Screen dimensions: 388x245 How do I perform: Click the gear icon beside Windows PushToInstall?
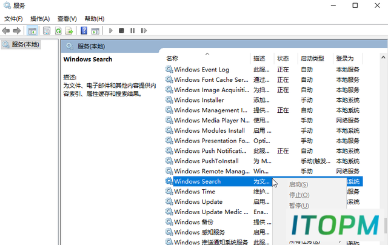click(x=169, y=161)
